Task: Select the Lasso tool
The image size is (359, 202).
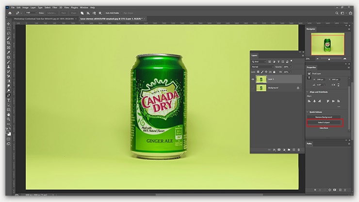Action: (8, 33)
